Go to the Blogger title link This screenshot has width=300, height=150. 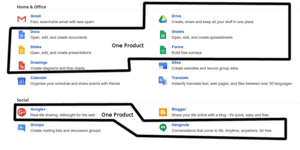[179, 109]
